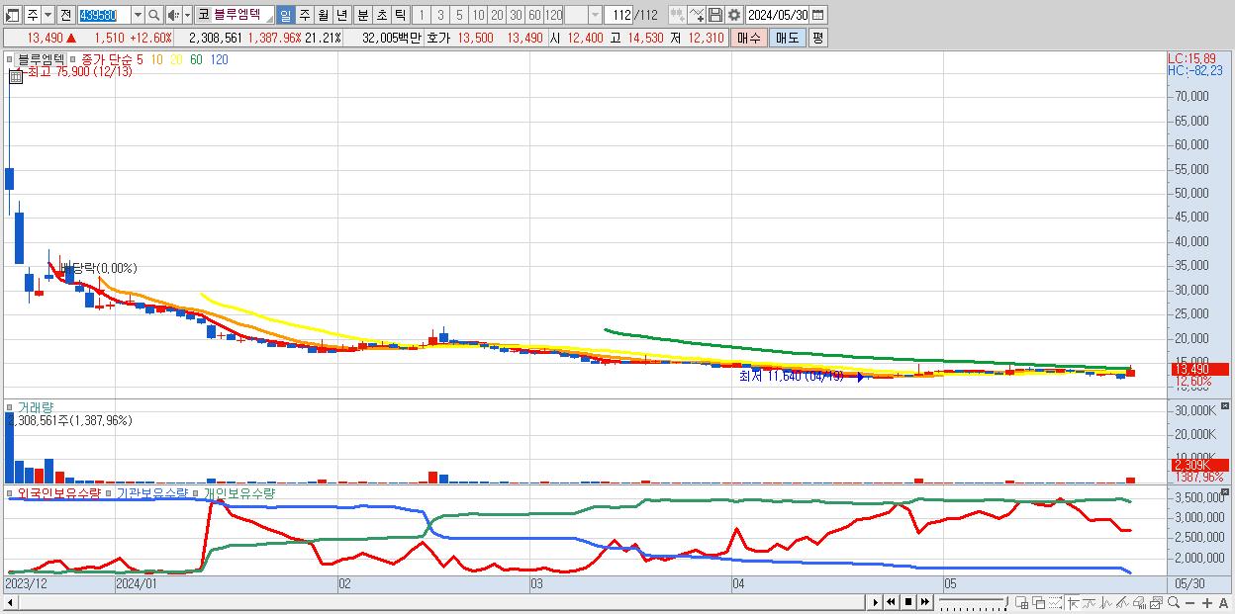Click the eraser delete-drawings icon
The height and width of the screenshot is (614, 1235).
pyautogui.click(x=1140, y=602)
